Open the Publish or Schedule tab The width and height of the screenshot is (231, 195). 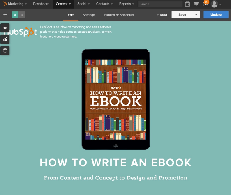click(119, 15)
